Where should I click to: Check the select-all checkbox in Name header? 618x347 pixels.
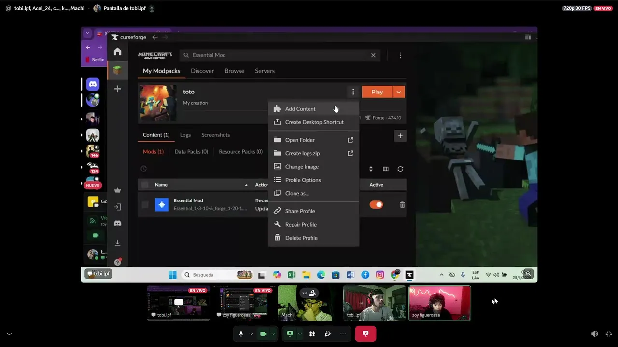(x=145, y=185)
